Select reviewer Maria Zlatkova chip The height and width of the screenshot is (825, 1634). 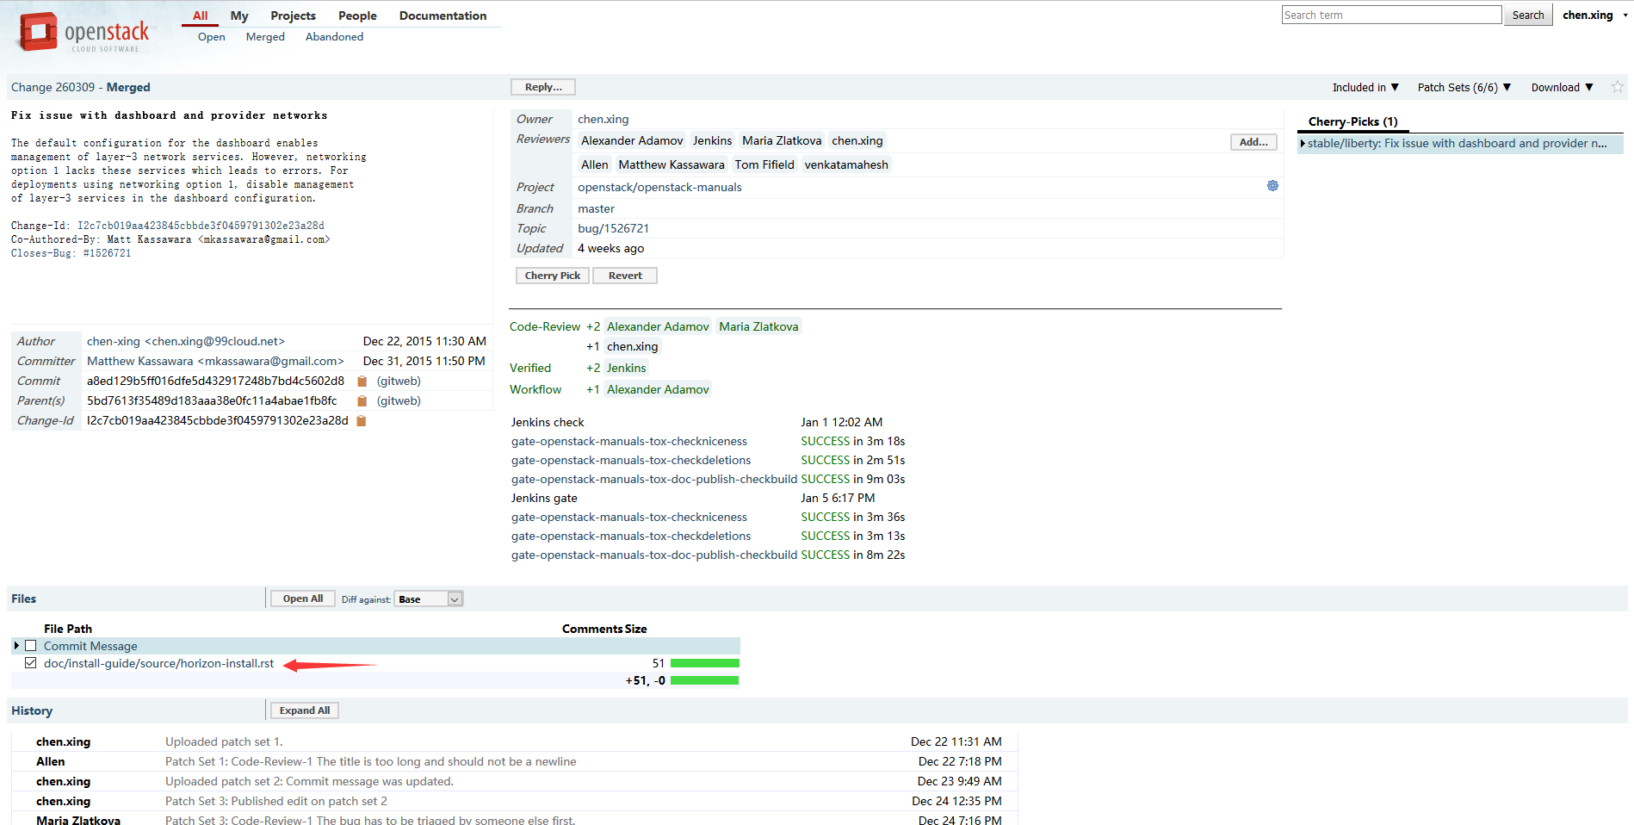[x=782, y=140]
